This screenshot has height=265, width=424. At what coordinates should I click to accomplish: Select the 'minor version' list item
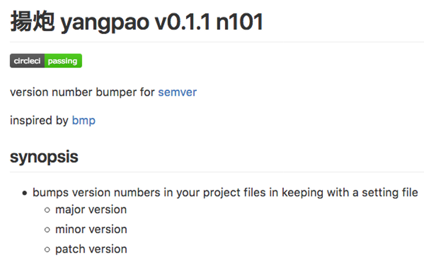tap(91, 229)
